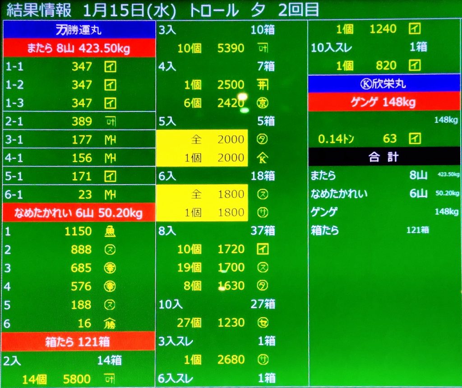Open the 欣栄丸 blue vessel header
The width and height of the screenshot is (462, 388).
pyautogui.click(x=384, y=84)
